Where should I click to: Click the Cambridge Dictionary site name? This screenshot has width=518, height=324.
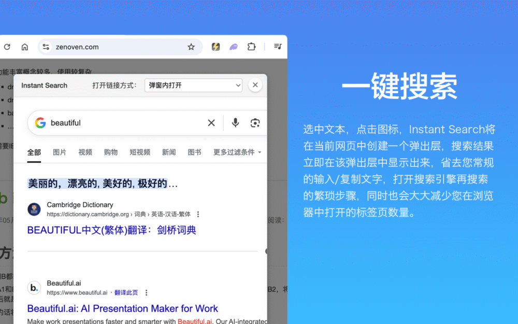coord(80,205)
